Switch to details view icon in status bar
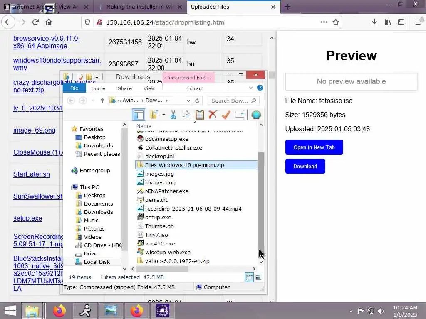 pos(249,277)
